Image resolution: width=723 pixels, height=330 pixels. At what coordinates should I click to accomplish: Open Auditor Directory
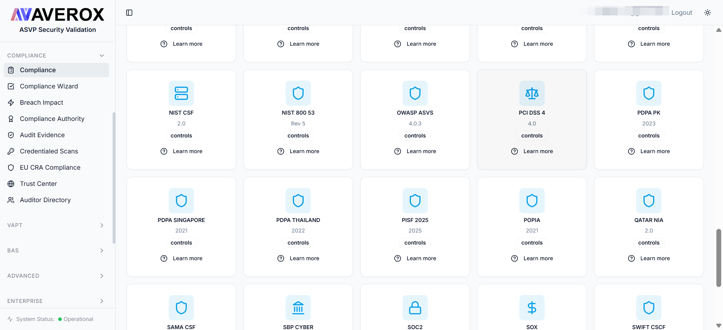coord(56,200)
